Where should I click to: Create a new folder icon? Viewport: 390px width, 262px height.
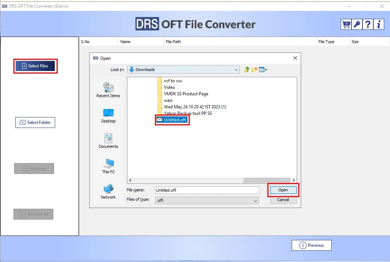(x=254, y=70)
